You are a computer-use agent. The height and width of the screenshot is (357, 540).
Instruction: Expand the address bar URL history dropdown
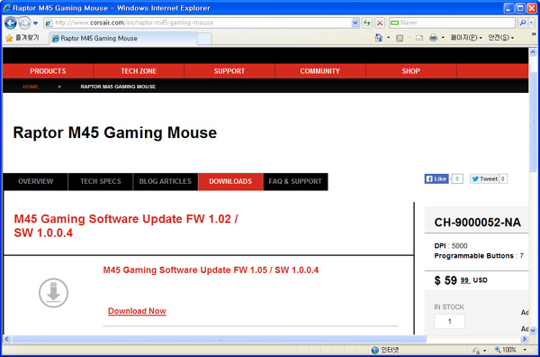click(x=355, y=23)
